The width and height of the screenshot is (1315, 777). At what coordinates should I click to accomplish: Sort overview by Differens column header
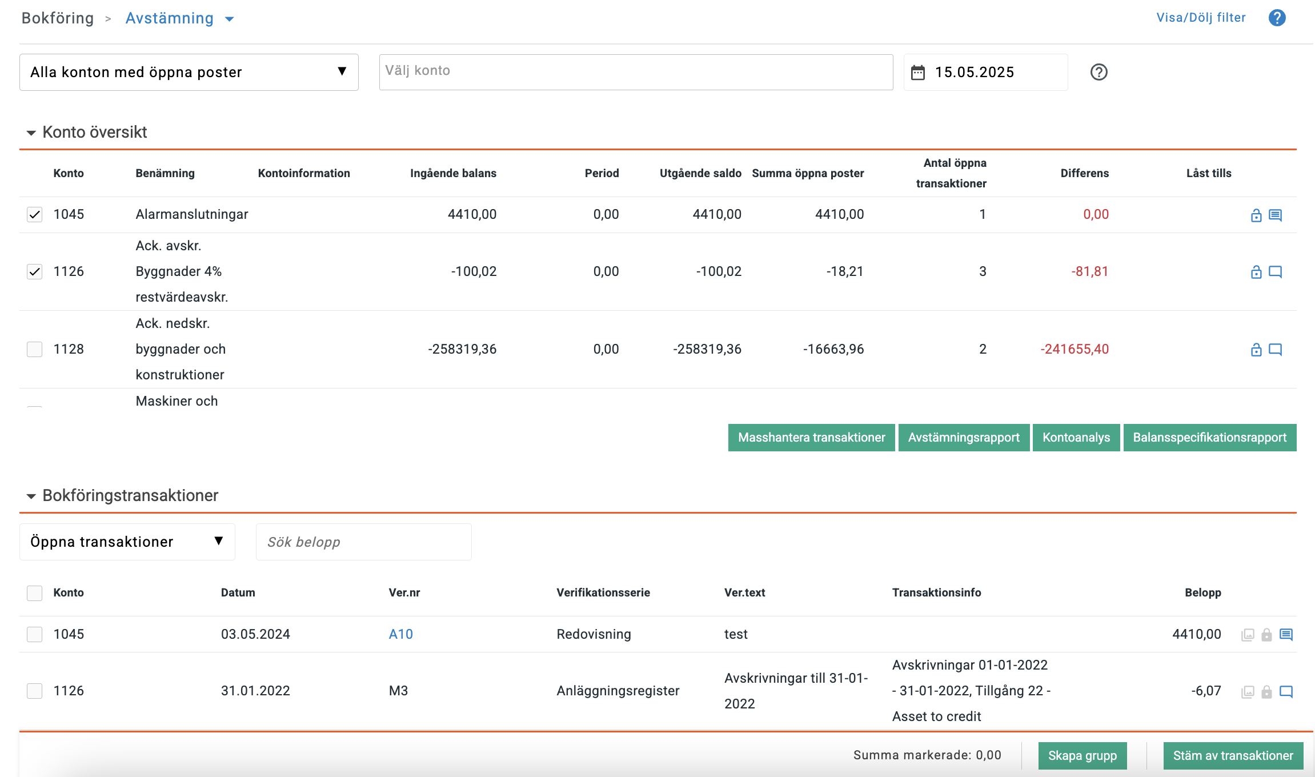(x=1084, y=173)
